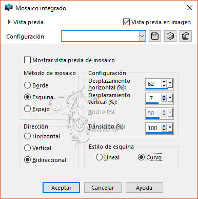
Task: Select Espejo mosaic method
Action: click(27, 109)
